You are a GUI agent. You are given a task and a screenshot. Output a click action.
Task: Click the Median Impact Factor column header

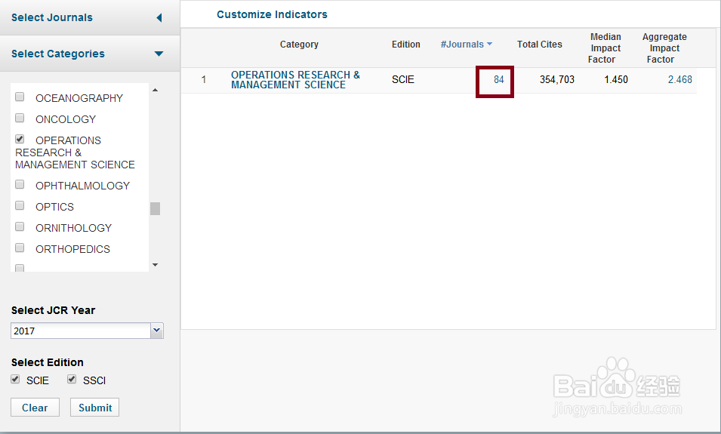605,48
